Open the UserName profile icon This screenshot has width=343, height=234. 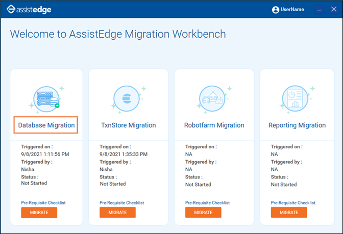pos(276,10)
